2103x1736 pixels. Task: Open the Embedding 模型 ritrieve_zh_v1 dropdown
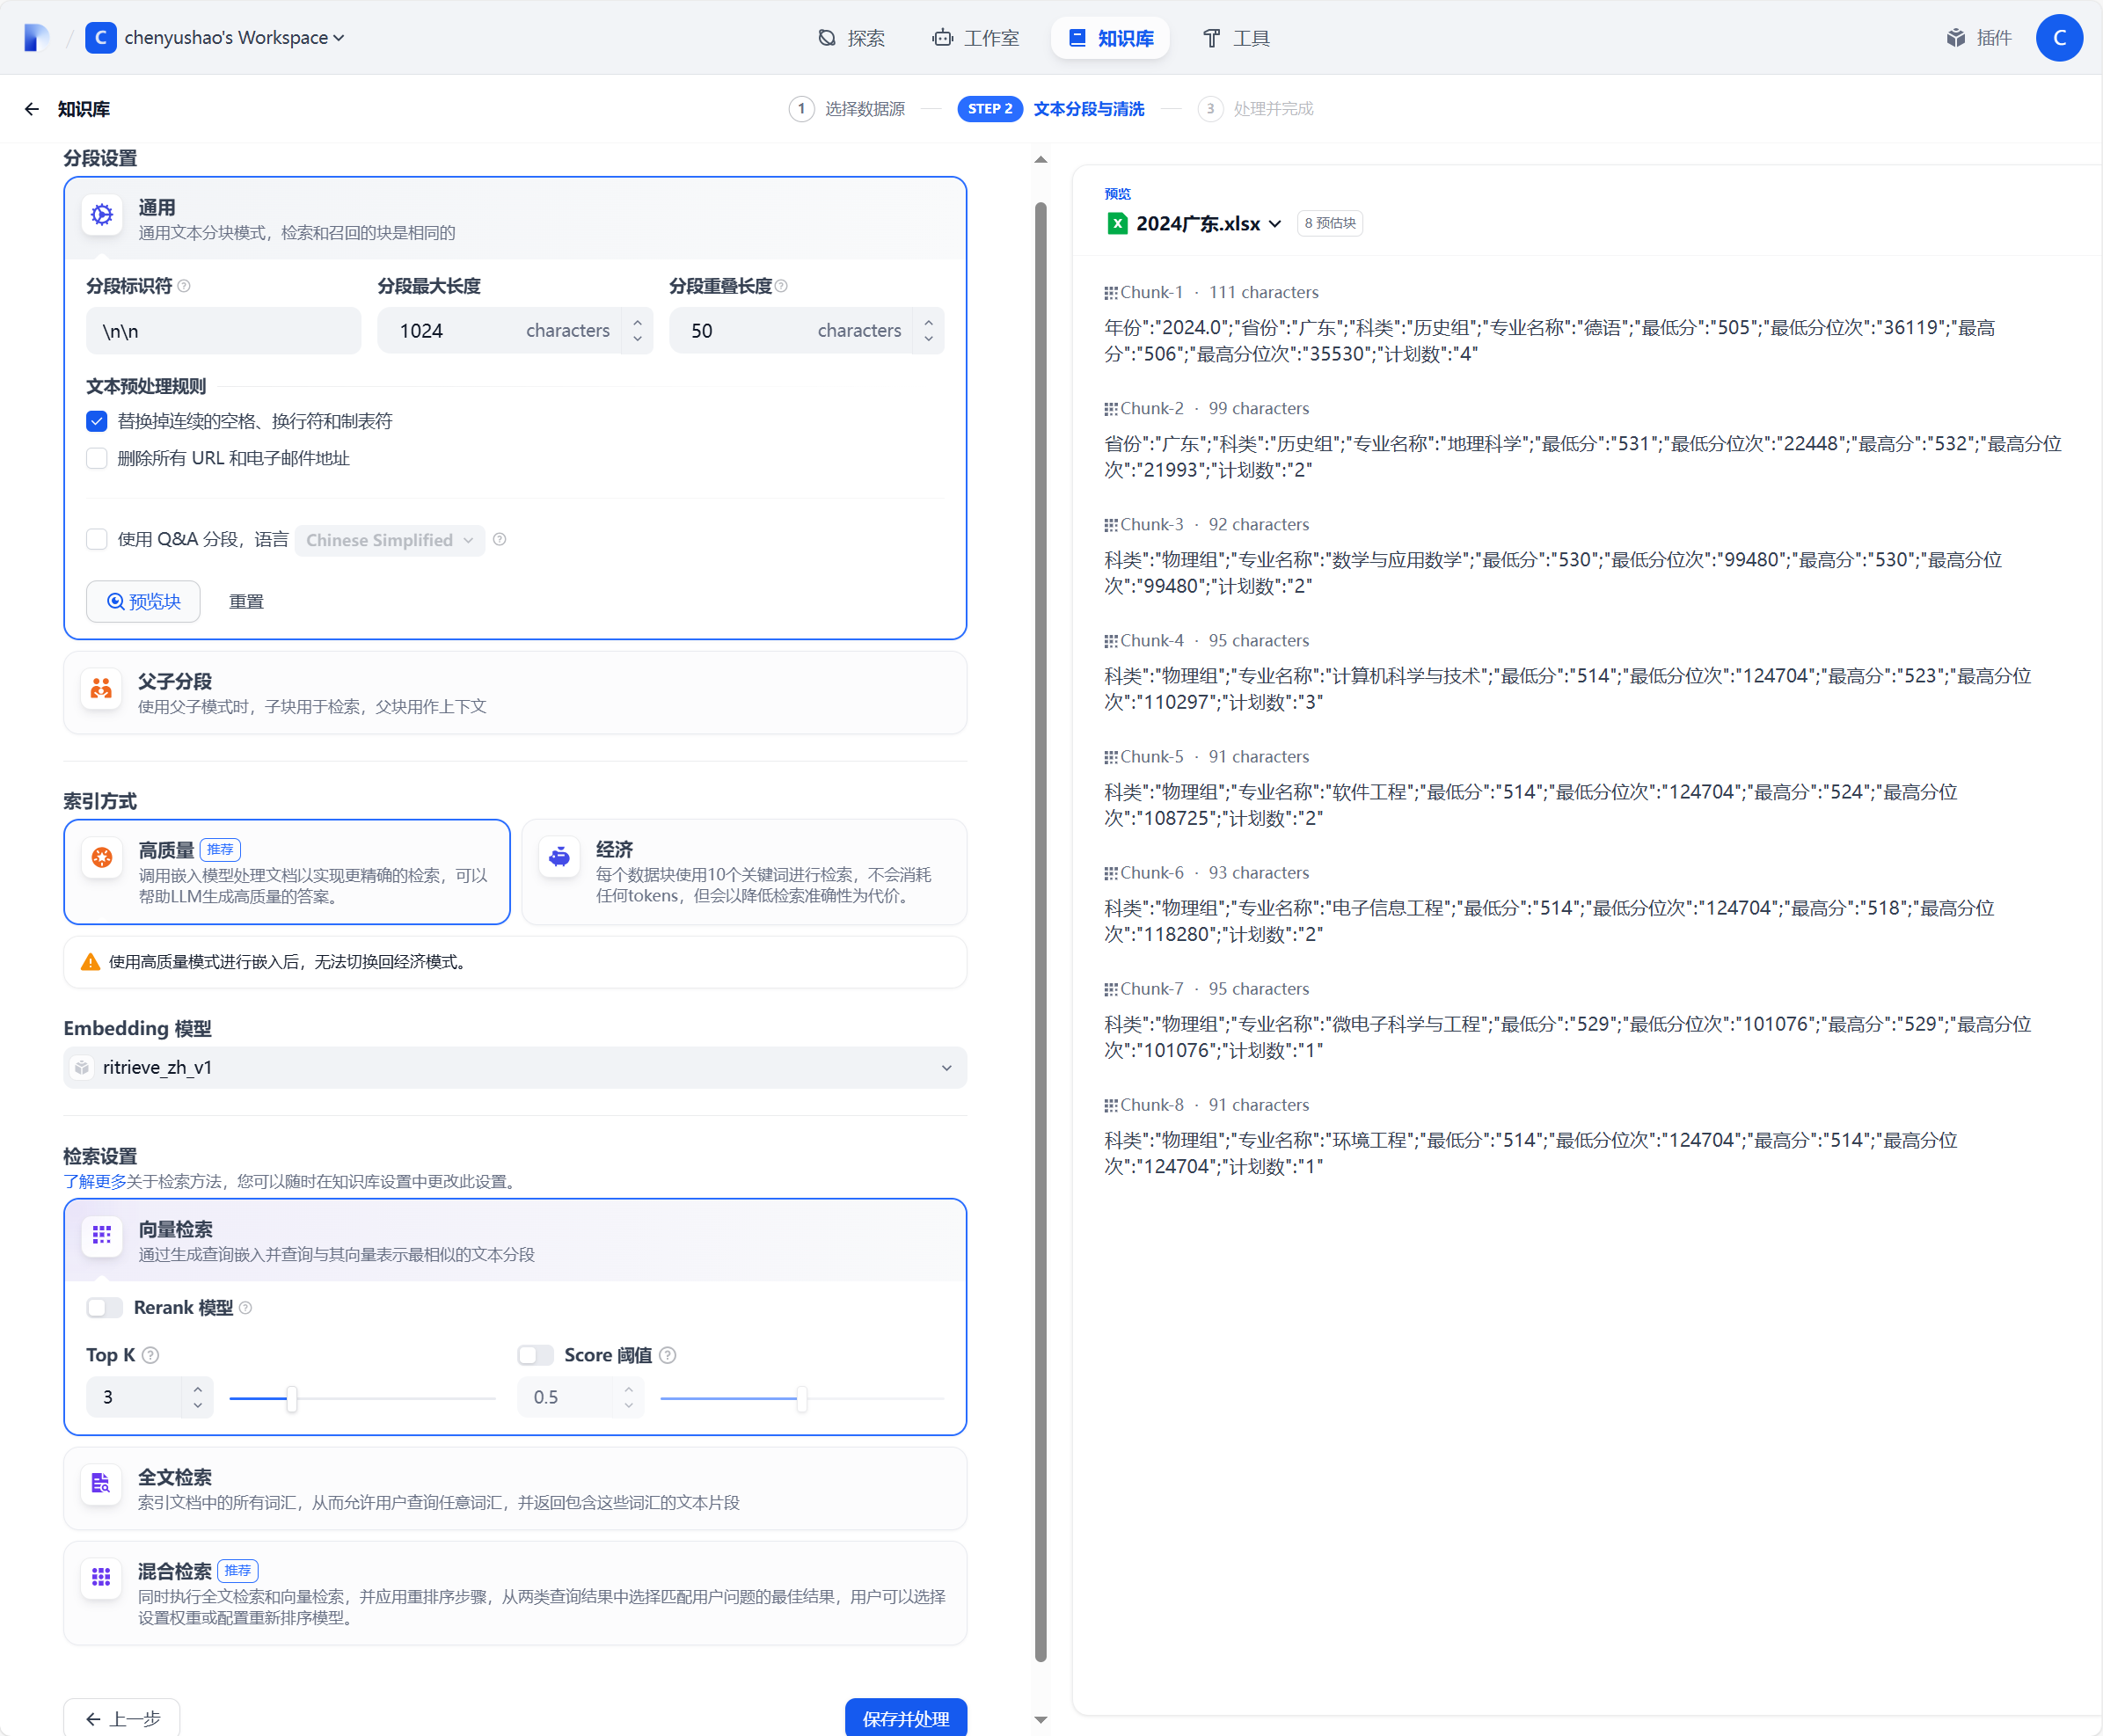tap(515, 1068)
